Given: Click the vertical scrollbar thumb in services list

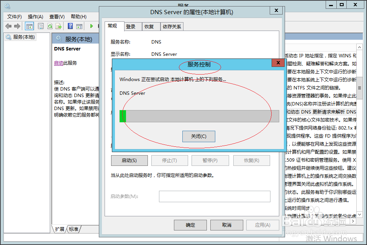Looking at the screenshot, I should pyautogui.click(x=359, y=88).
